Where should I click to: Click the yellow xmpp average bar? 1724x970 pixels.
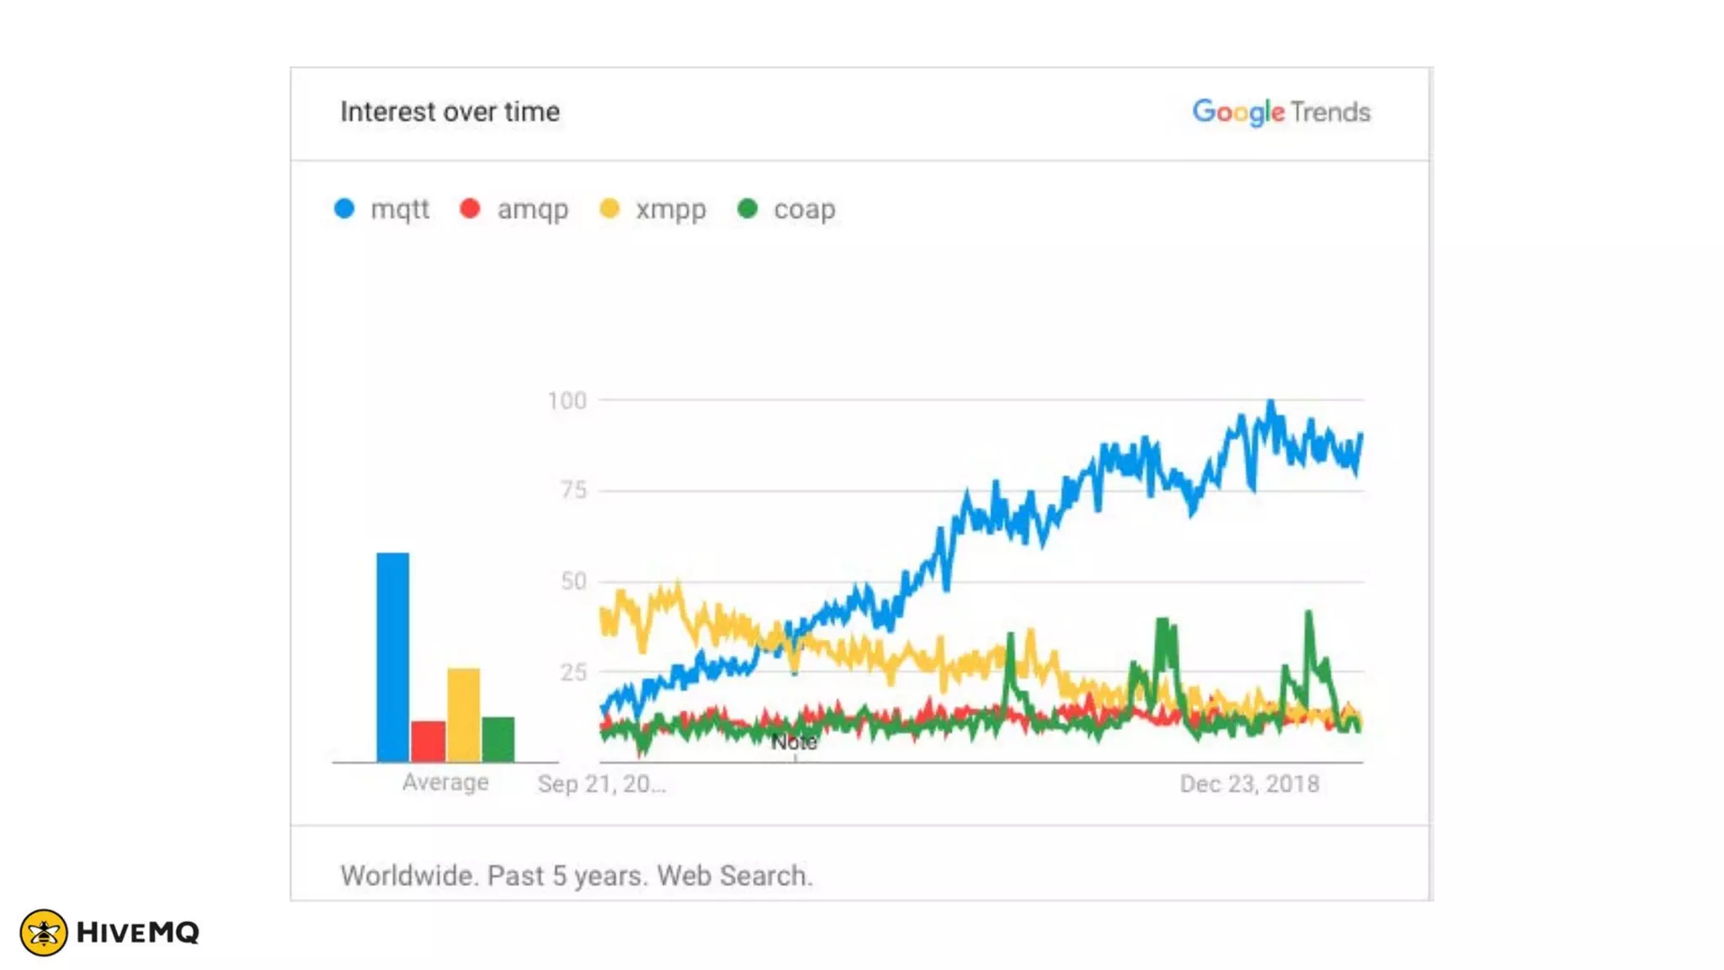pyautogui.click(x=464, y=715)
